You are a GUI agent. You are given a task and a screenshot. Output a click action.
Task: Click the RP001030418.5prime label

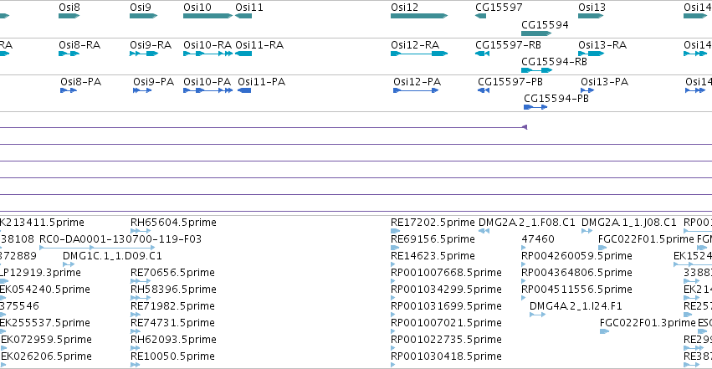(x=446, y=356)
